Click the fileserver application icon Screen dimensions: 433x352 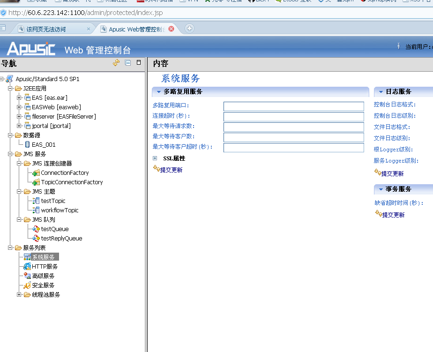[x=27, y=116]
